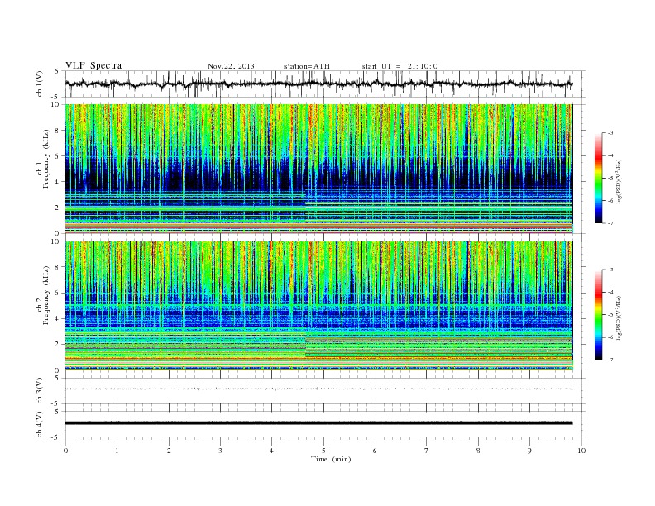Click the 'station=ATH' label
The height and width of the screenshot is (506, 655).
[307, 66]
